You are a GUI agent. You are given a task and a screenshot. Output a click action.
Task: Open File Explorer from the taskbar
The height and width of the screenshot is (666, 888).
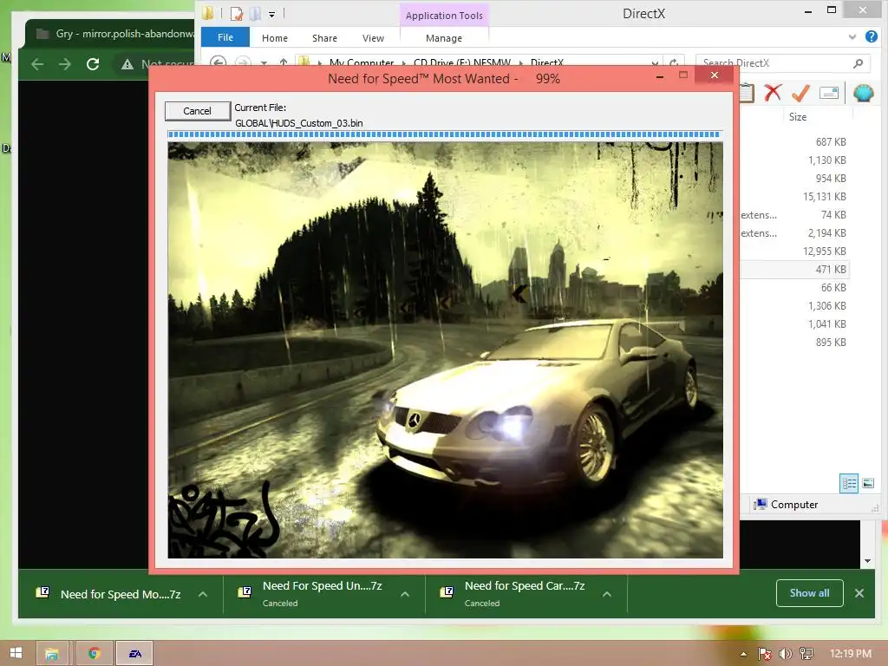click(x=52, y=654)
